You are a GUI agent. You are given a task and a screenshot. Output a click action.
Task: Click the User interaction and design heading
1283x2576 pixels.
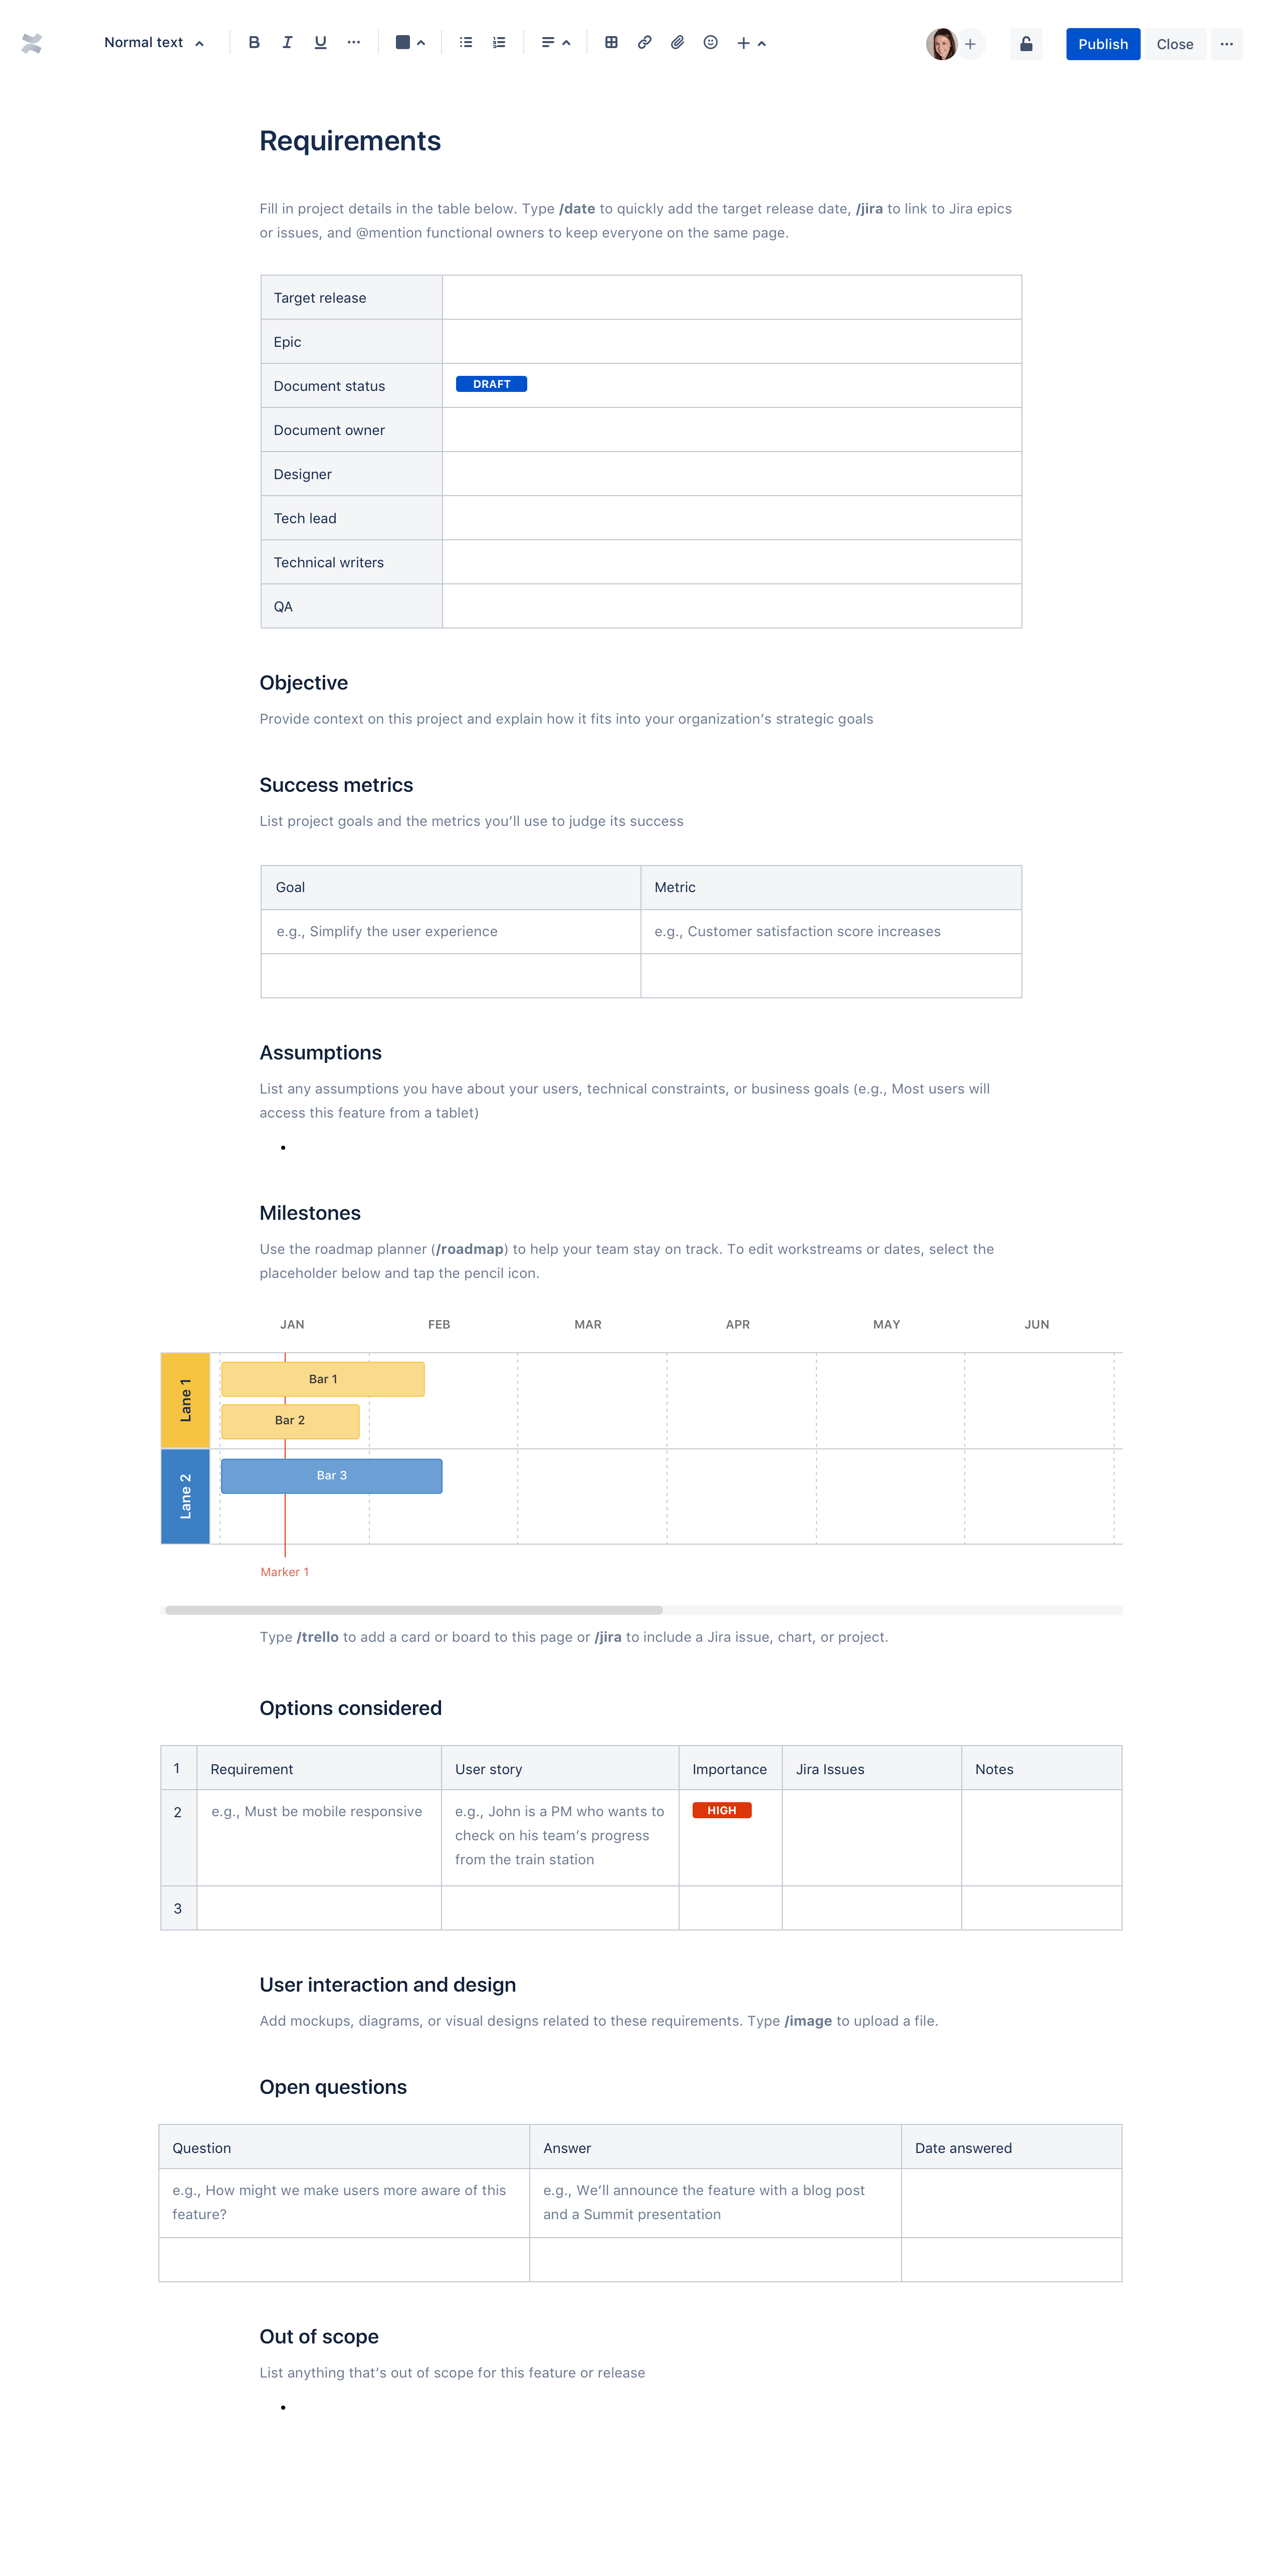tap(388, 1985)
